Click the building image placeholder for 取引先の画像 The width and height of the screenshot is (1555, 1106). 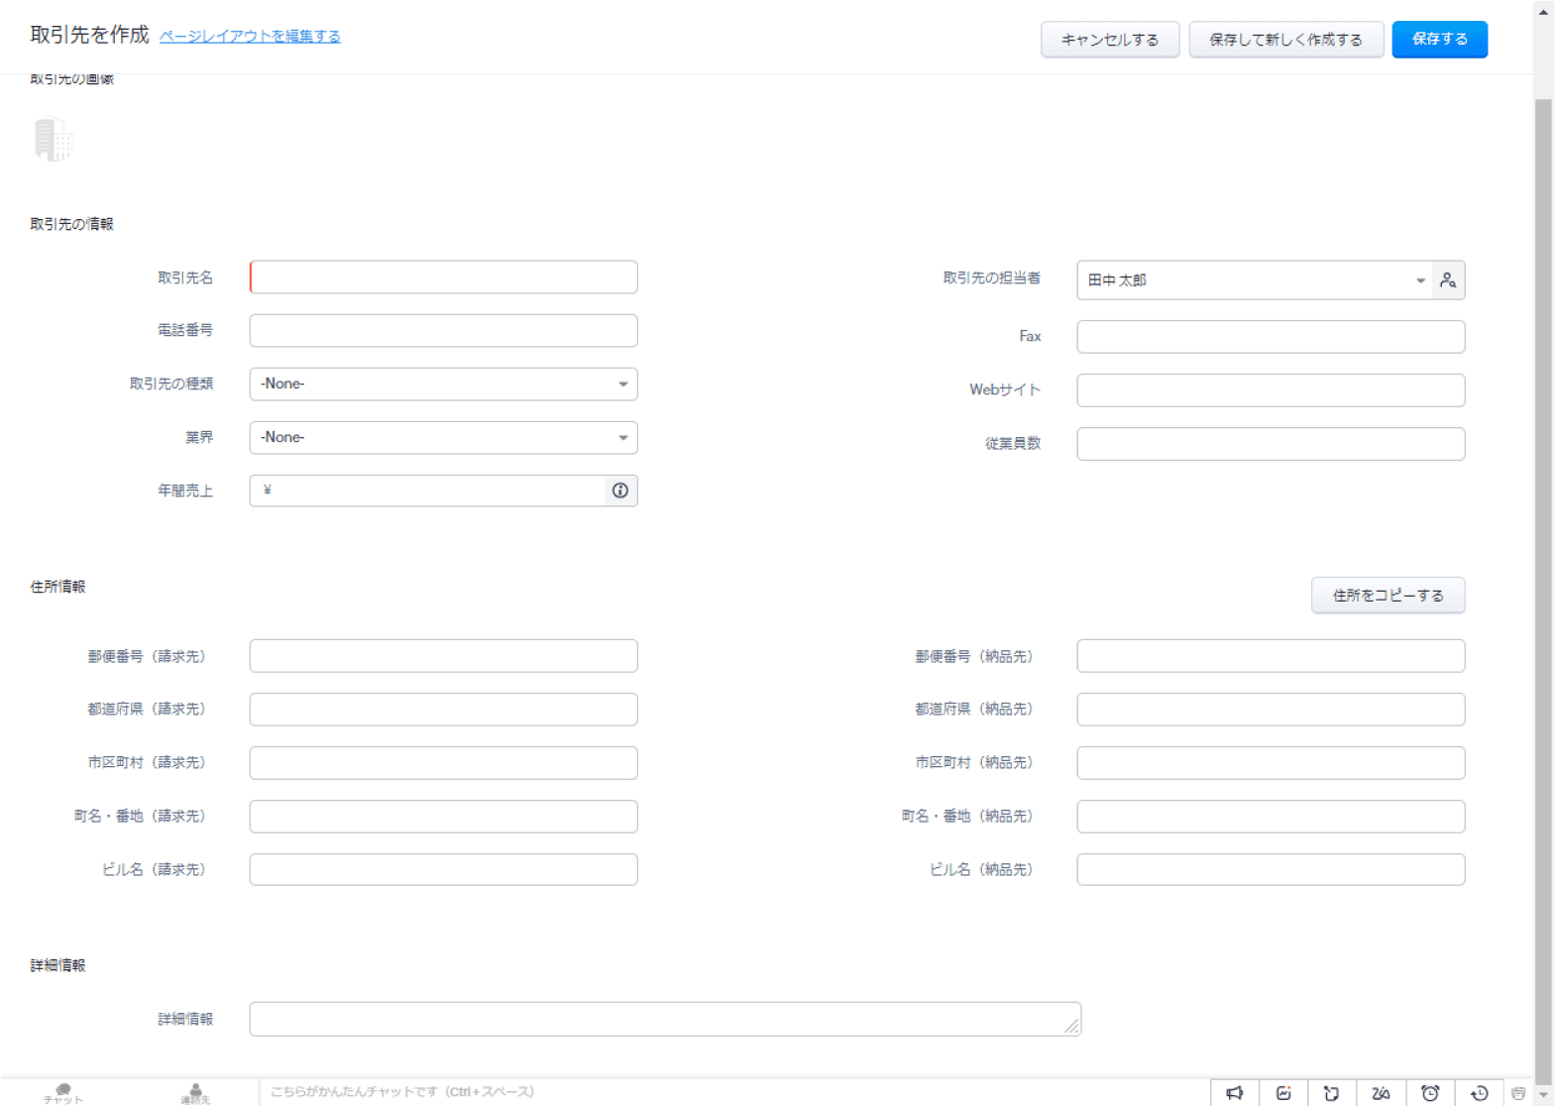(54, 140)
